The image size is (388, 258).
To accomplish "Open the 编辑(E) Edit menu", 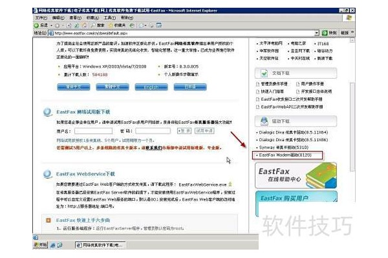I will point(58,18).
